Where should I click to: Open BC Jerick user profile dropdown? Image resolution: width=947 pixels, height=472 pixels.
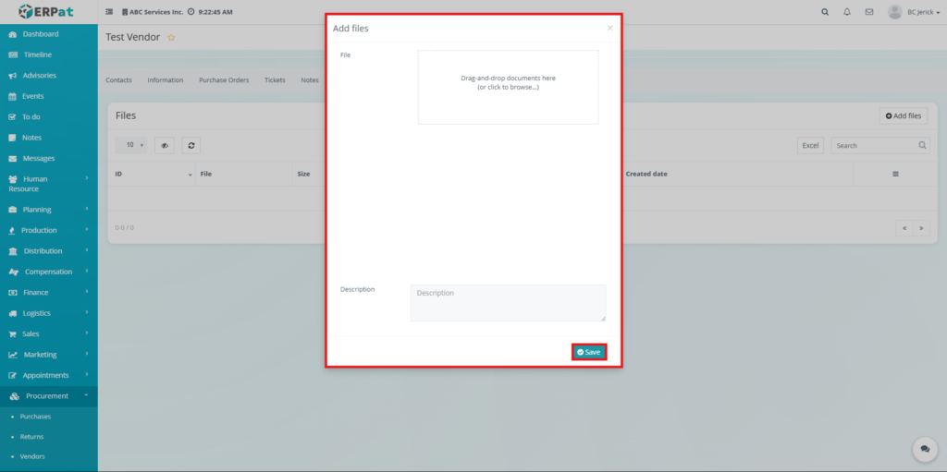(909, 12)
